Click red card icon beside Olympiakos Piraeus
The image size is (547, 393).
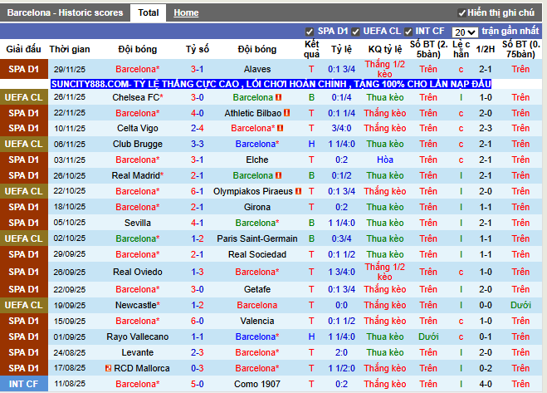(x=298, y=191)
